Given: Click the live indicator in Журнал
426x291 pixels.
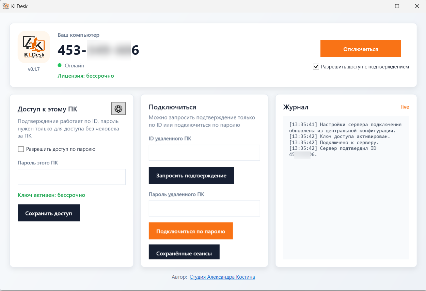Looking at the screenshot, I should click(405, 107).
